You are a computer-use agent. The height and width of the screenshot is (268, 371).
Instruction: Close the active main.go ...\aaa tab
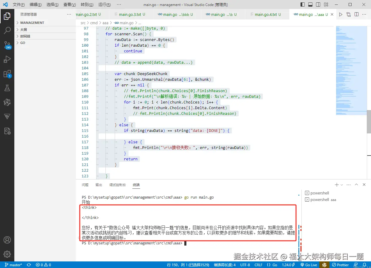[x=332, y=14]
